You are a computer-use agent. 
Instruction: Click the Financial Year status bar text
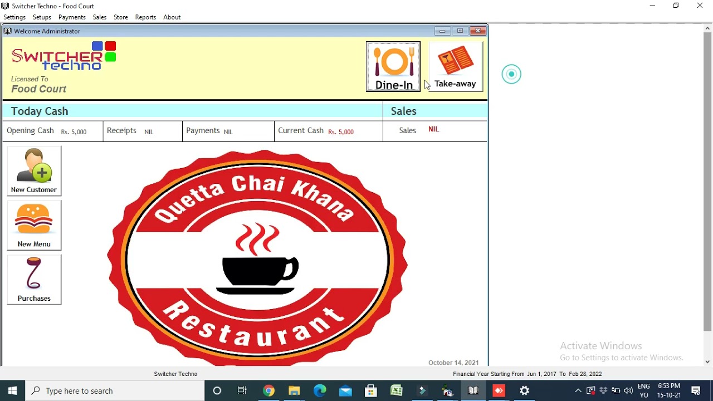pos(527,374)
